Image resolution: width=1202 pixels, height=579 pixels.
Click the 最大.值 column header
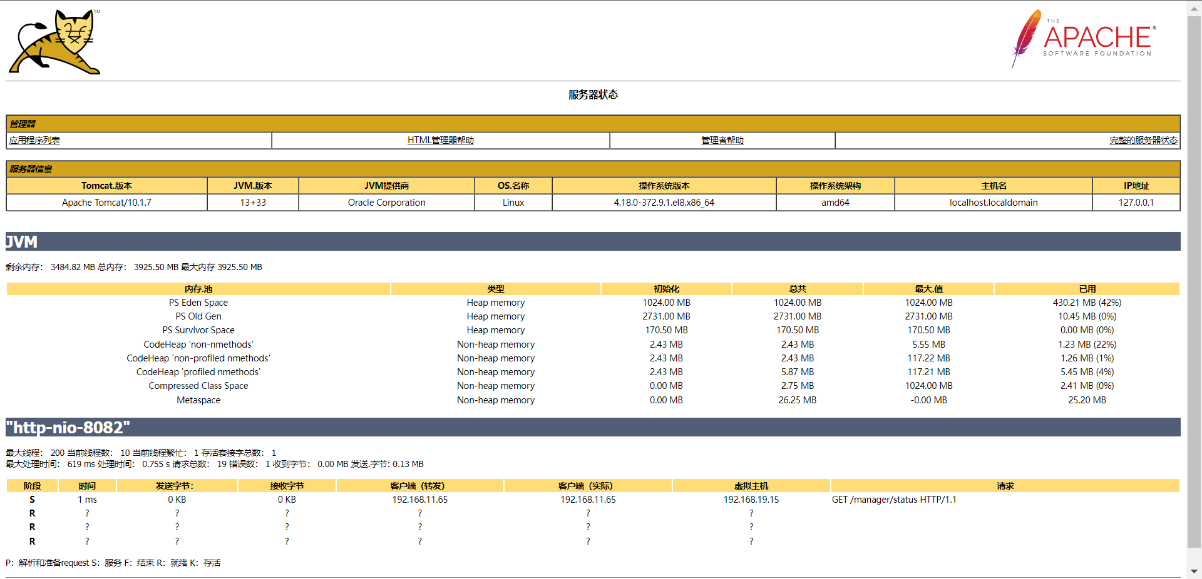(x=929, y=289)
